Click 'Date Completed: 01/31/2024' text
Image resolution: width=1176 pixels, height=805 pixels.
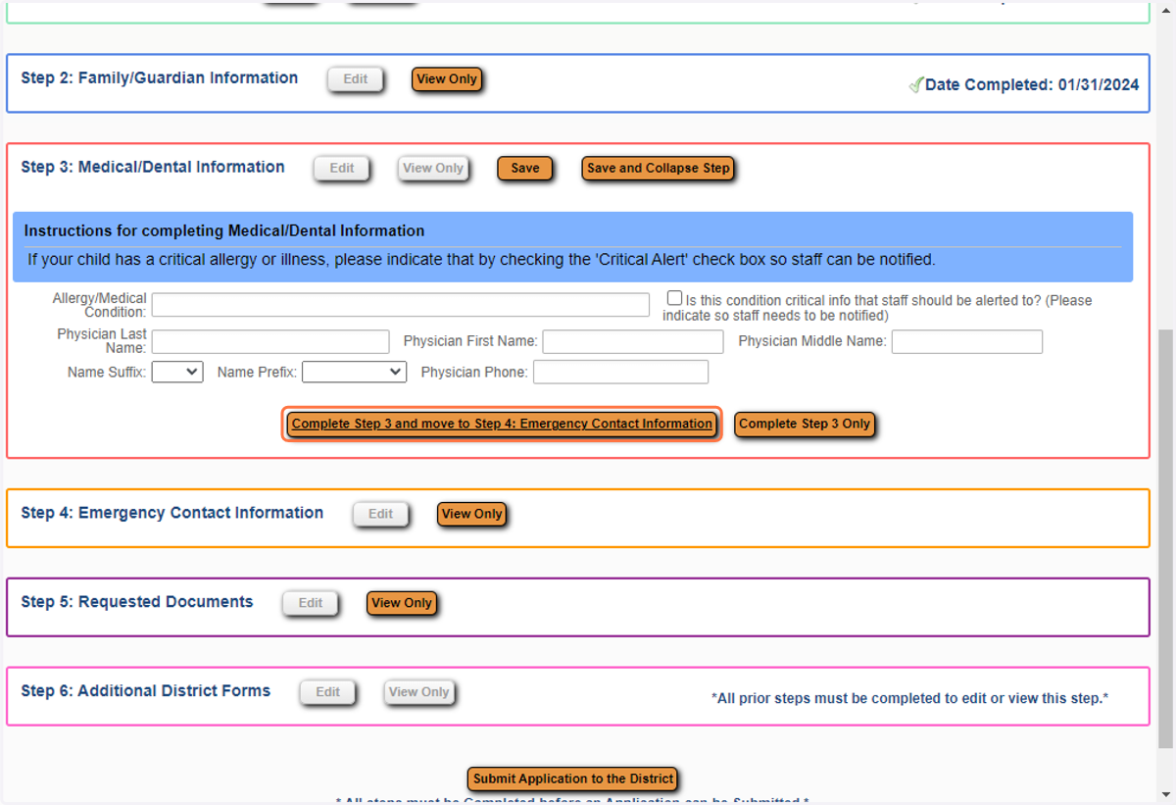pyautogui.click(x=1032, y=85)
